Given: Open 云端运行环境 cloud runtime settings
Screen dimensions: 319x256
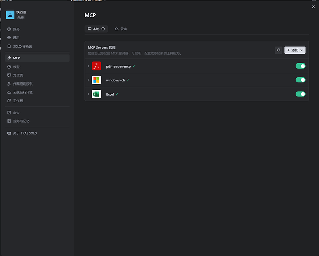Looking at the screenshot, I should 37,92.
